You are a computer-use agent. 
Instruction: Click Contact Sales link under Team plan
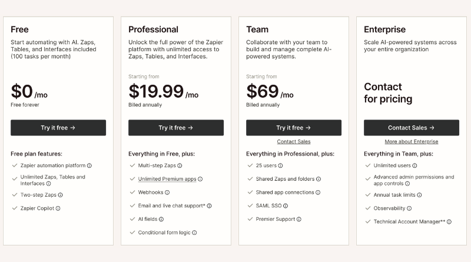point(294,142)
